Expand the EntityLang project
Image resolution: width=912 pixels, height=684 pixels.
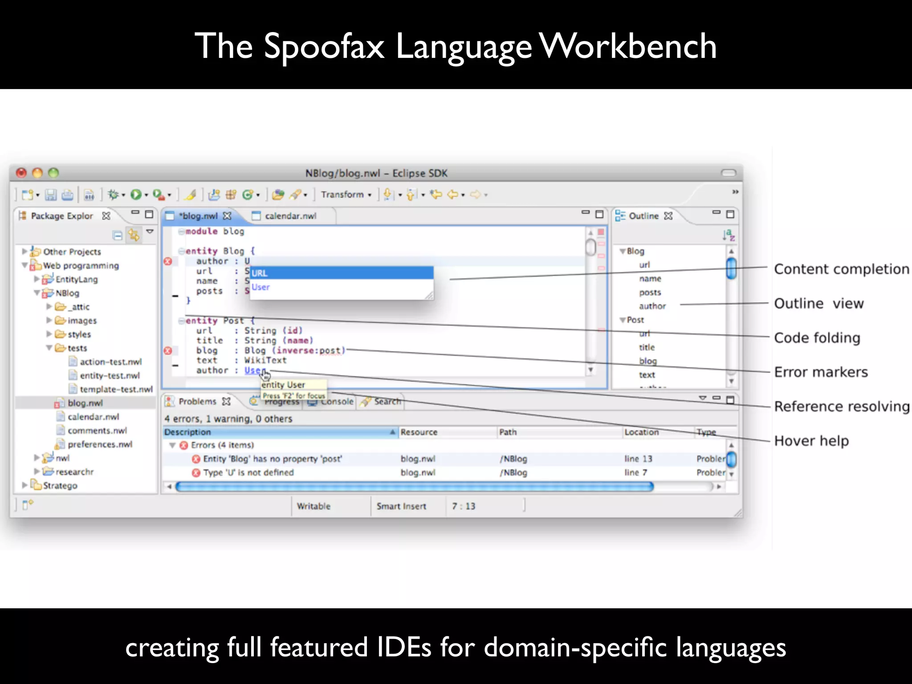point(37,279)
